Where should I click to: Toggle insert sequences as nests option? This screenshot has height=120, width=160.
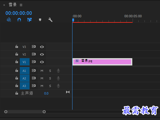tap(9, 20)
